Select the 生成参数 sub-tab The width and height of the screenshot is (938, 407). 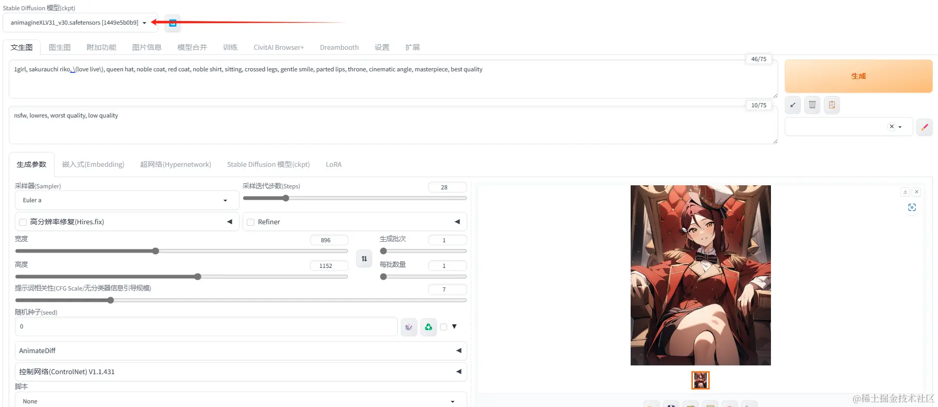pos(31,164)
